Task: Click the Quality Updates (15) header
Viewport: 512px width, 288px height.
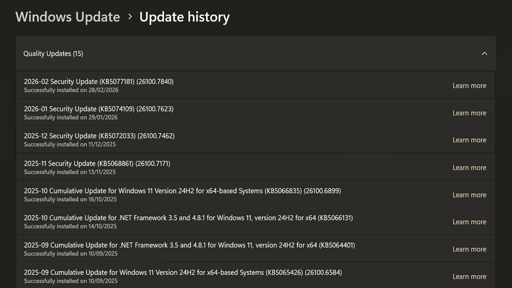Action: (x=53, y=54)
